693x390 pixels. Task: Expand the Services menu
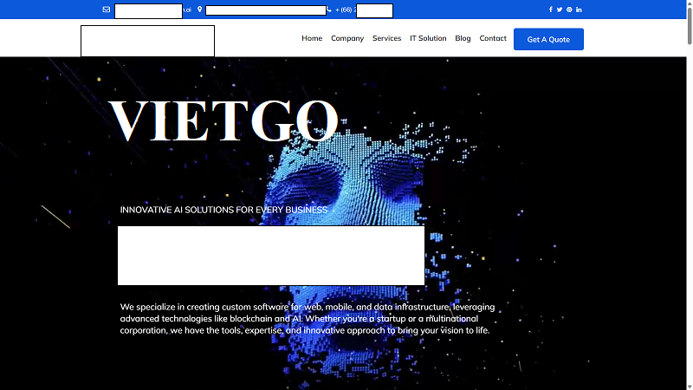(x=386, y=38)
